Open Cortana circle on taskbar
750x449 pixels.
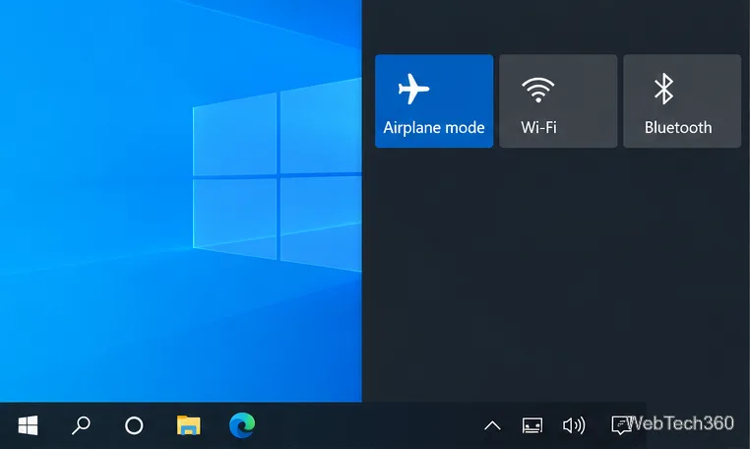pos(134,425)
